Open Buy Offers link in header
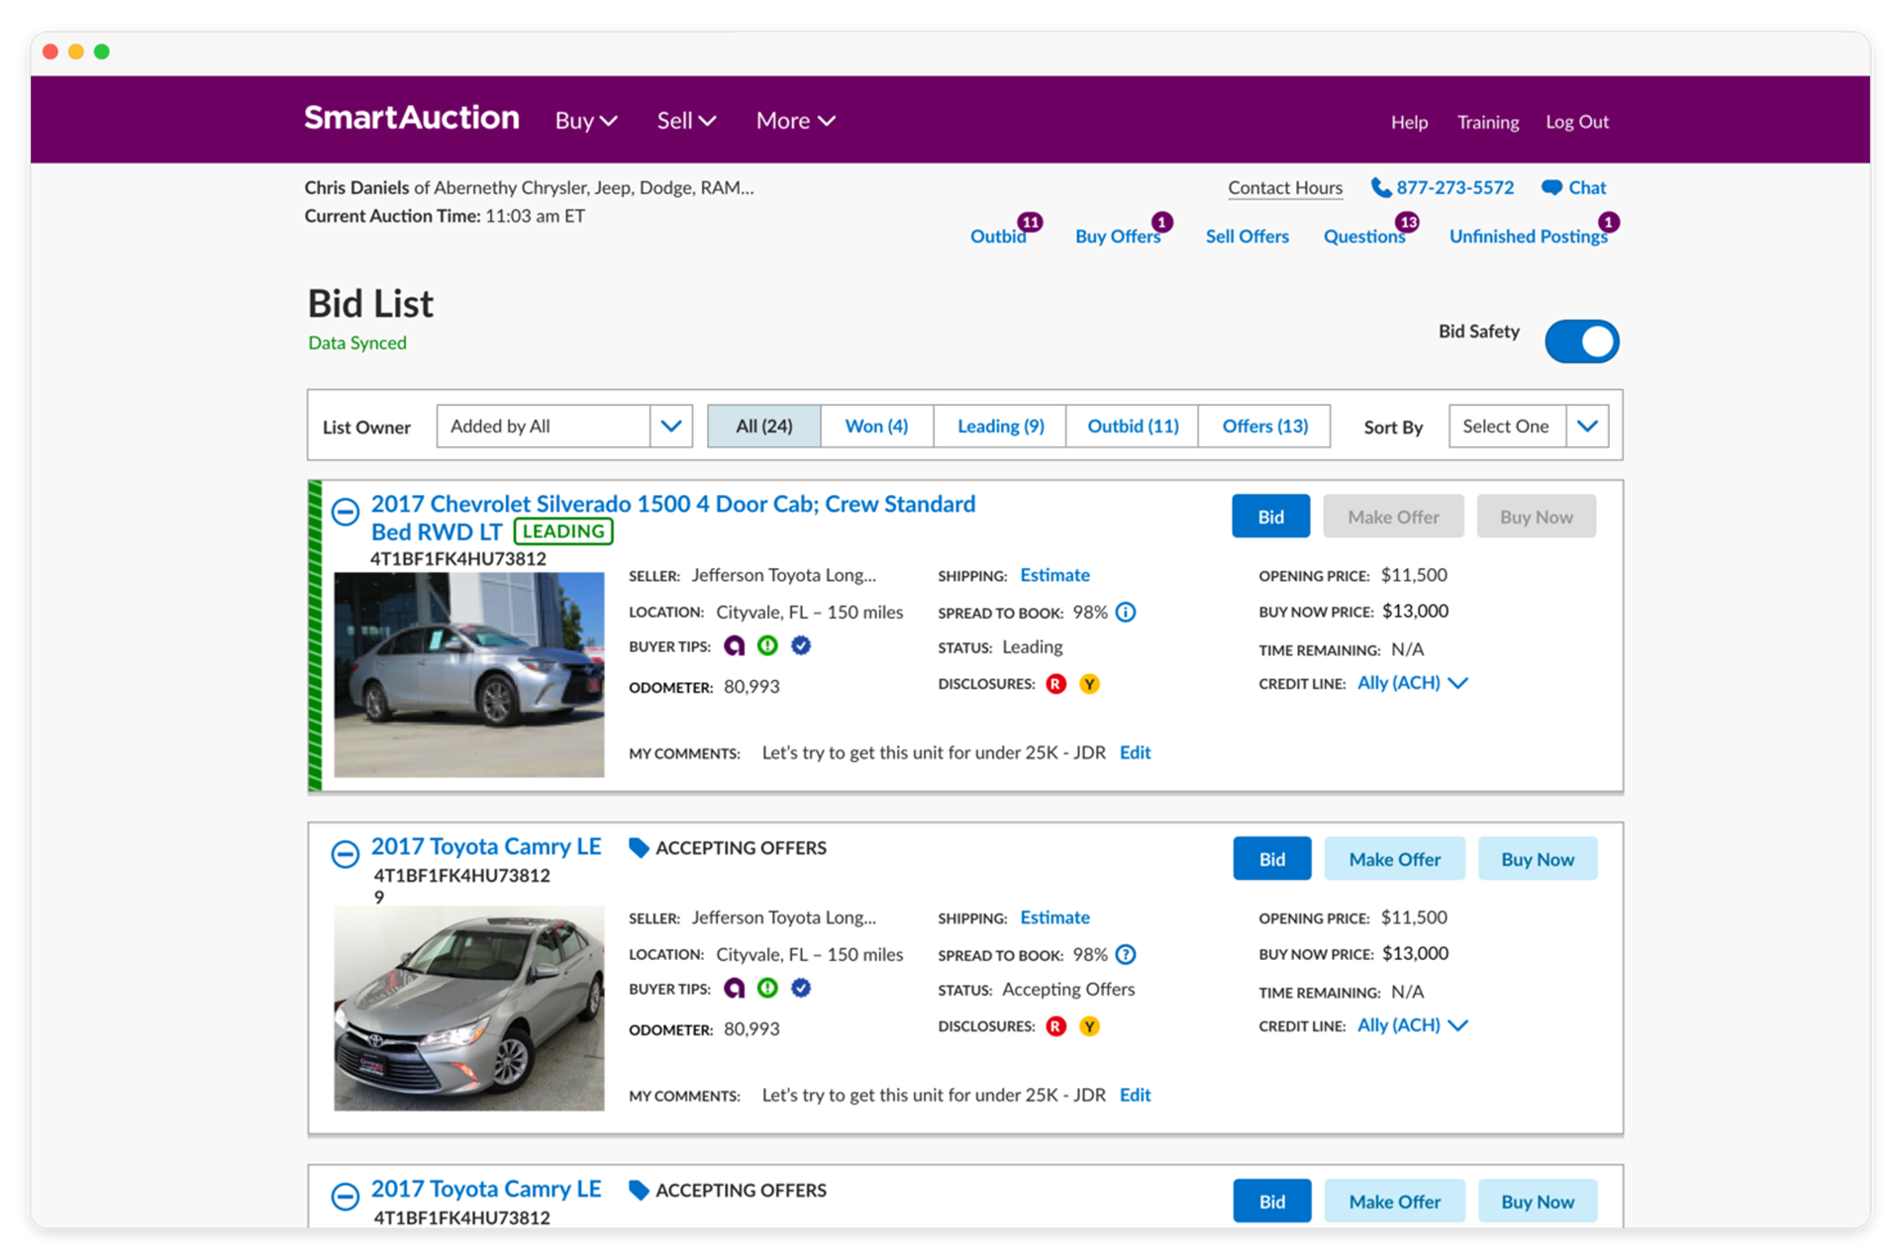The height and width of the screenshot is (1260, 1901). coord(1117,237)
